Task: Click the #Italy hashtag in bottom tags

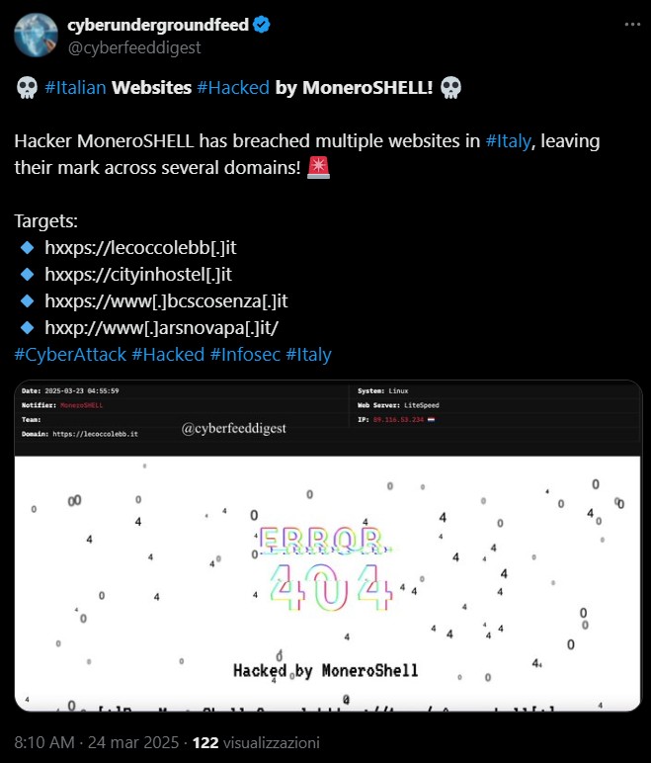Action: point(308,355)
